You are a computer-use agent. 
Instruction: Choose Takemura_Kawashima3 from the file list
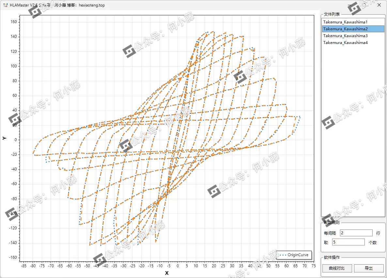(345, 36)
